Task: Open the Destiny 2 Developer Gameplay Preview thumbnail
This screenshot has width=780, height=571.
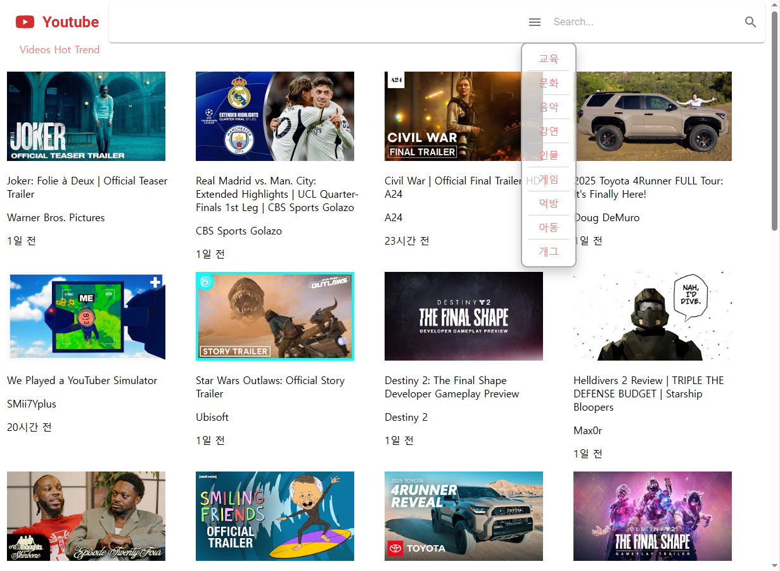Action: [x=464, y=316]
